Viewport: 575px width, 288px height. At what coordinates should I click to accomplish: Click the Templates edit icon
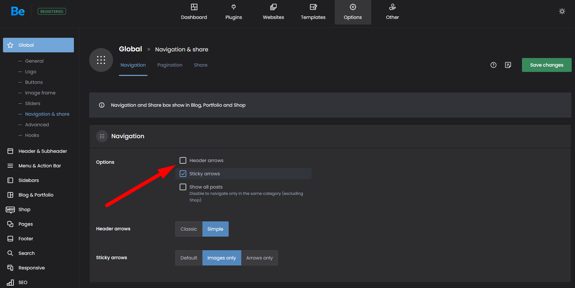point(313,7)
